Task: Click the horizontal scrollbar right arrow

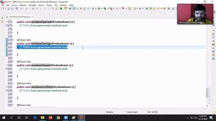Action: pyautogui.click(x=205, y=109)
